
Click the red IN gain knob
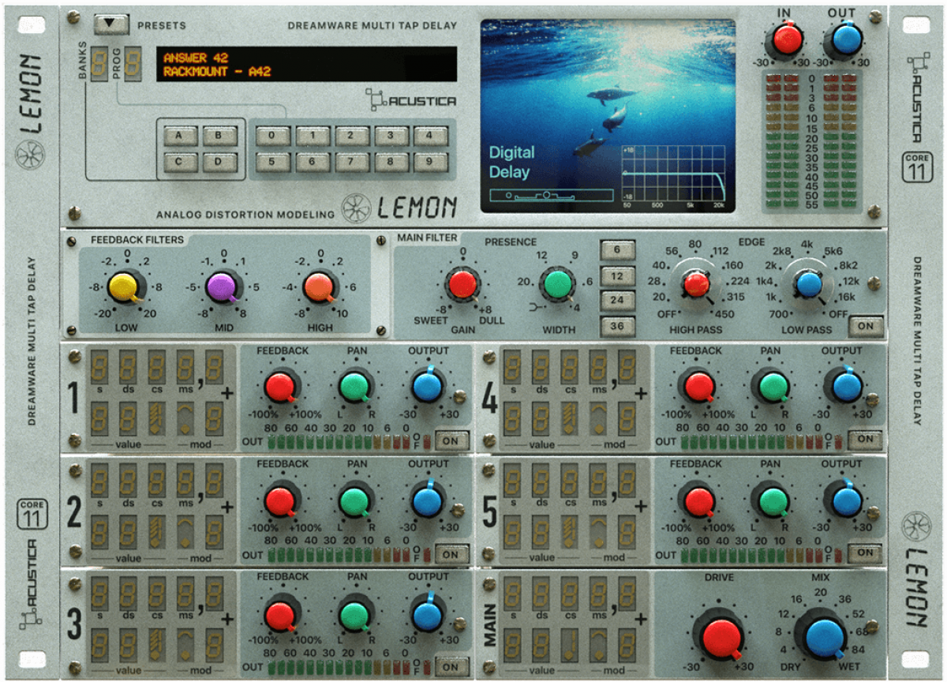click(x=787, y=38)
